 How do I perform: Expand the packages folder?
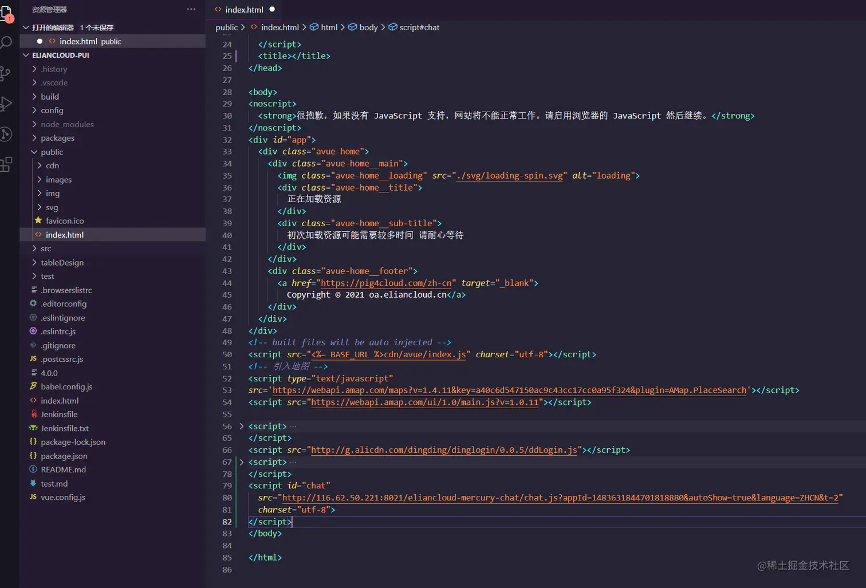pos(57,138)
